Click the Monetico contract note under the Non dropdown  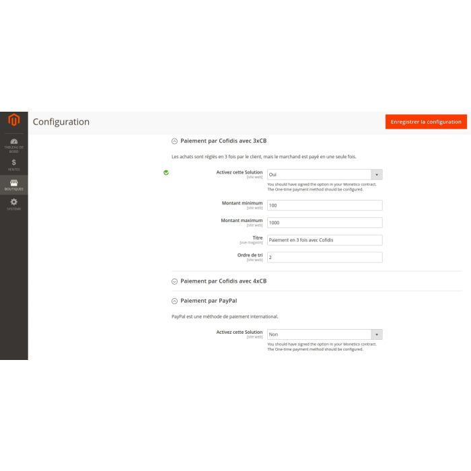322,347
